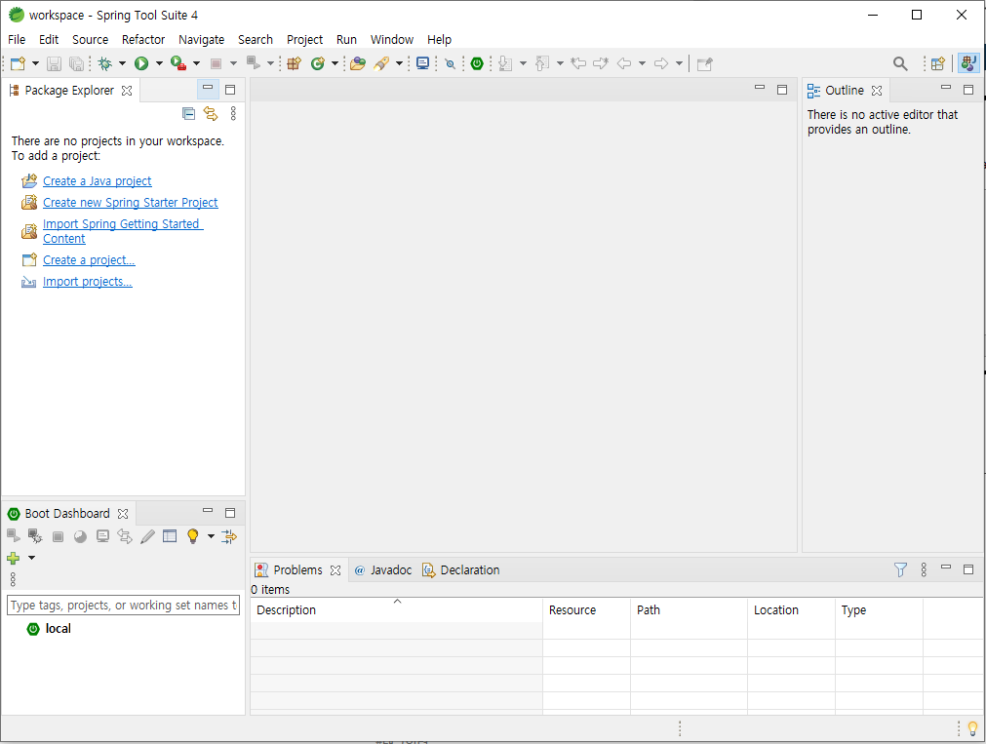
Task: Click the green Spring Boot power icon in toolbar
Action: point(477,63)
